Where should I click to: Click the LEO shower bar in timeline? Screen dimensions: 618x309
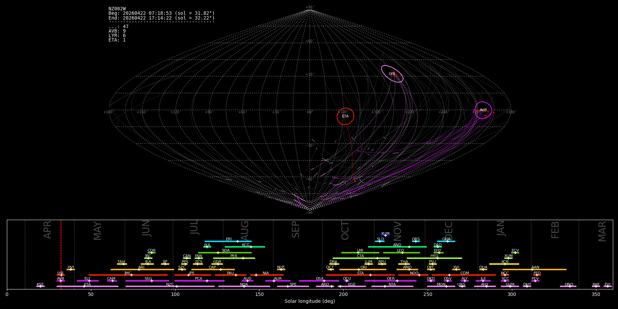tap(401, 253)
